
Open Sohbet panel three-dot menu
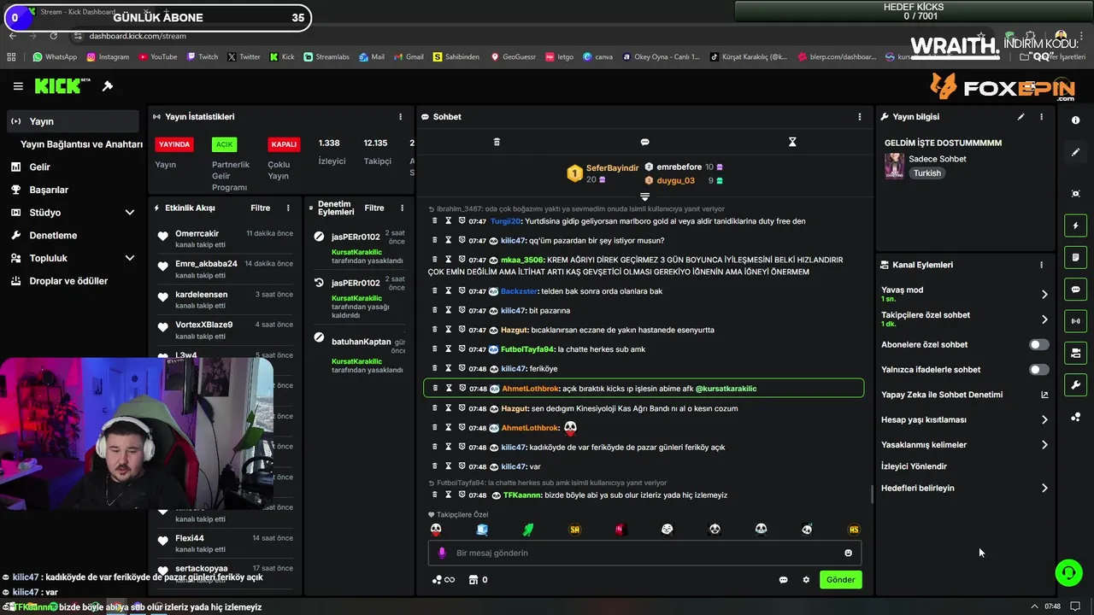860,117
